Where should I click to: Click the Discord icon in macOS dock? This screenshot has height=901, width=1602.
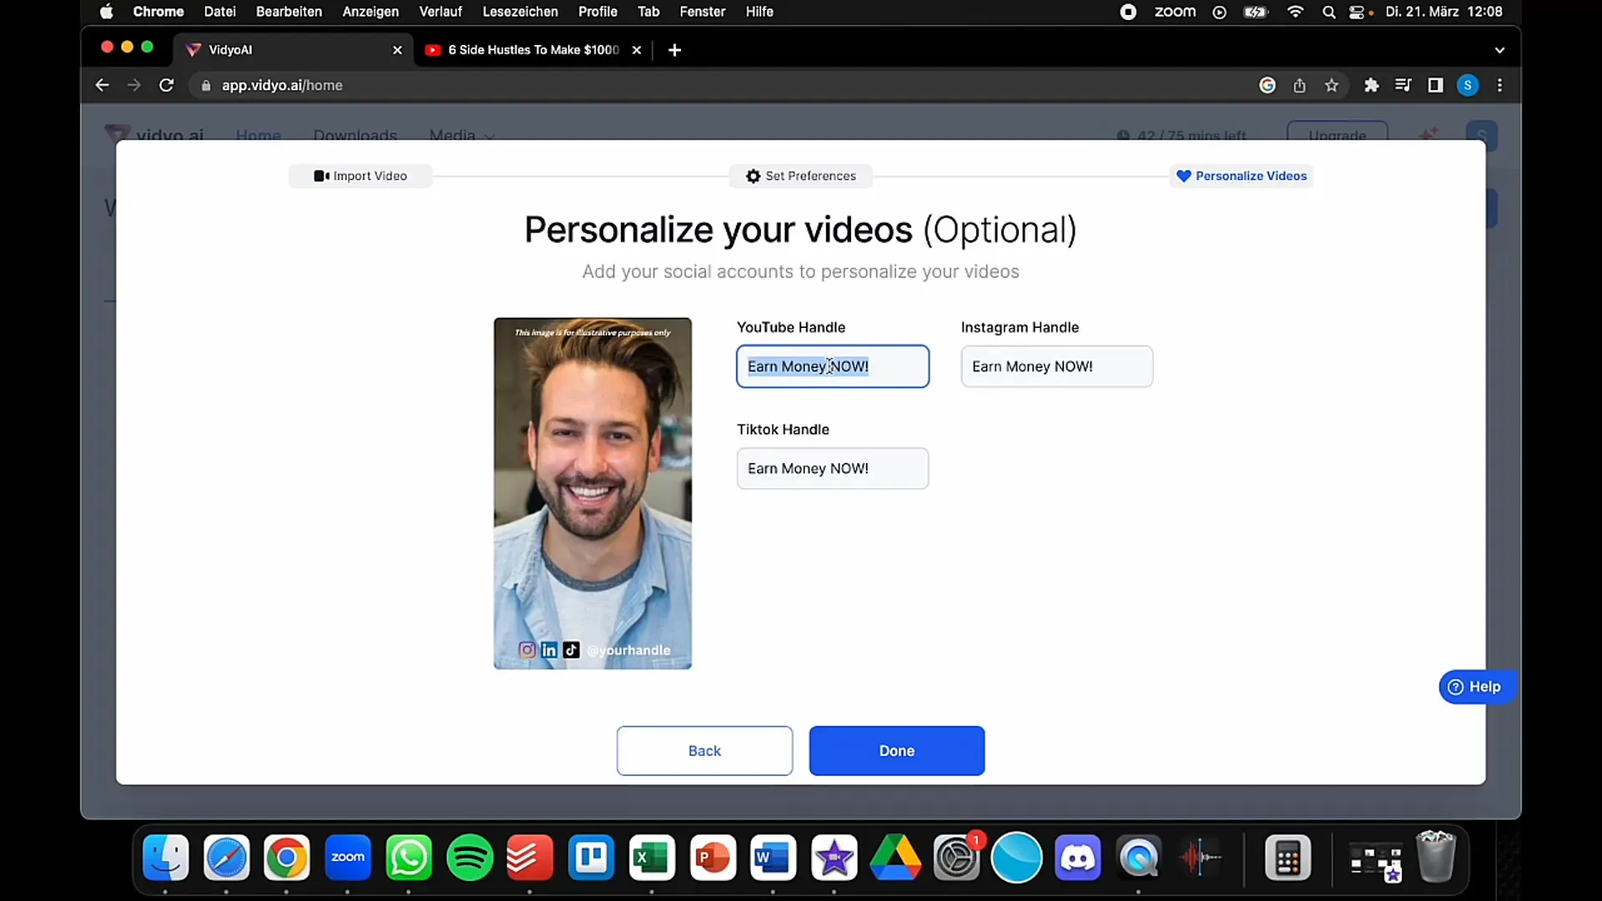pyautogui.click(x=1077, y=857)
